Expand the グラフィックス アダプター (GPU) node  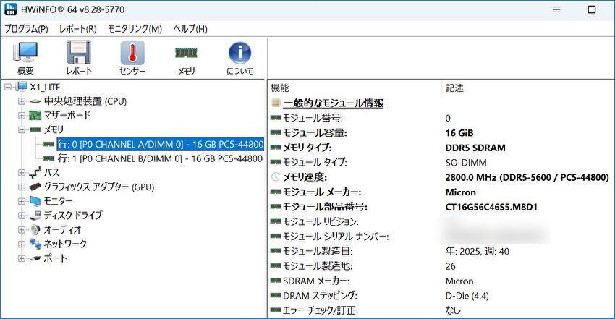coord(22,187)
